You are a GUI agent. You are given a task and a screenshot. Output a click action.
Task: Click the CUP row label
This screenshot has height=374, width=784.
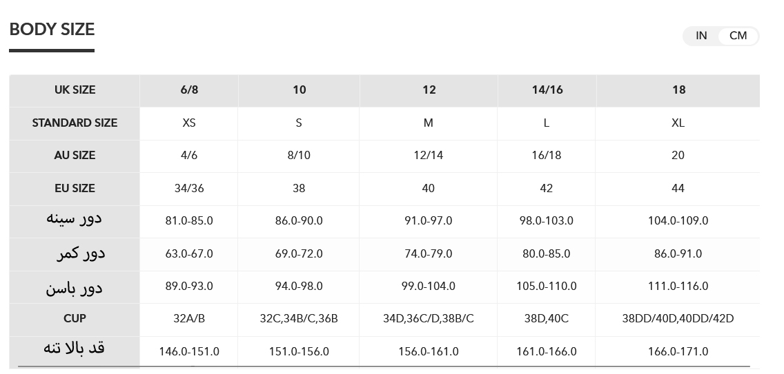[x=75, y=318]
